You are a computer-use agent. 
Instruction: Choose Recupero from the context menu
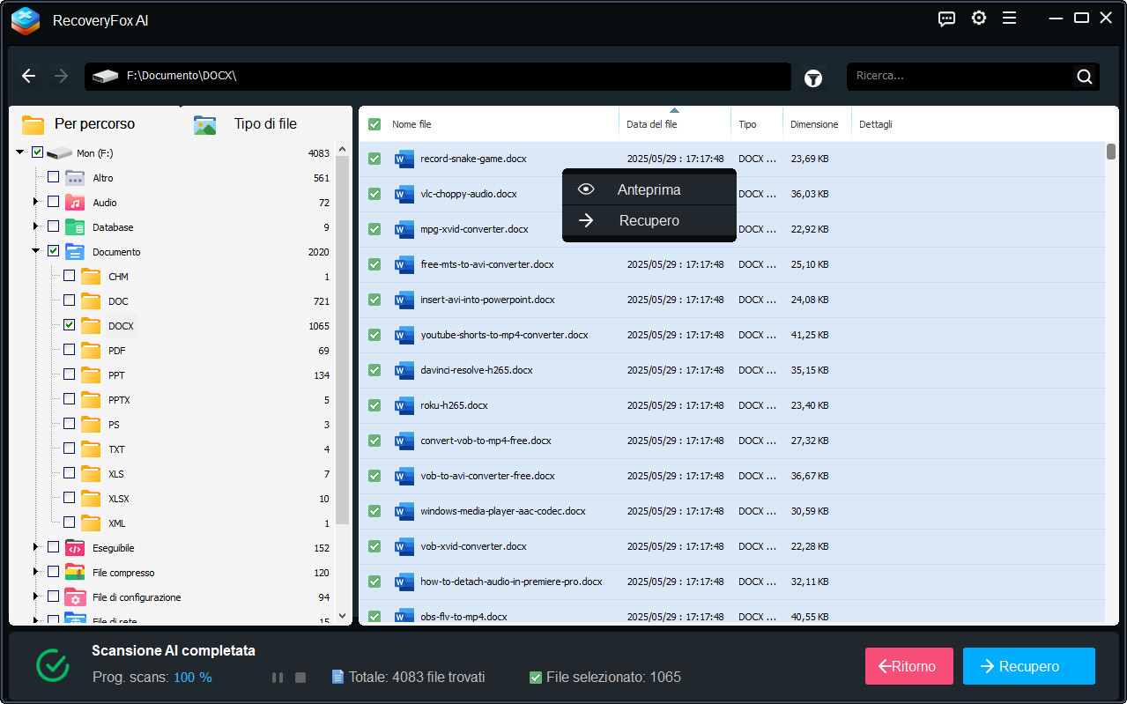coord(649,220)
